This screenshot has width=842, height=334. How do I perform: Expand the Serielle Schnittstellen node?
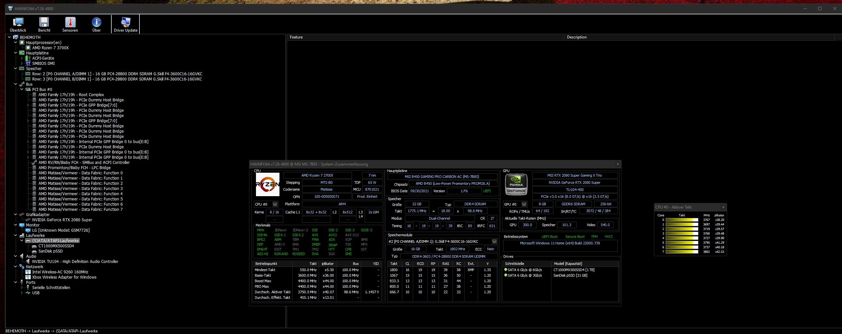22,288
